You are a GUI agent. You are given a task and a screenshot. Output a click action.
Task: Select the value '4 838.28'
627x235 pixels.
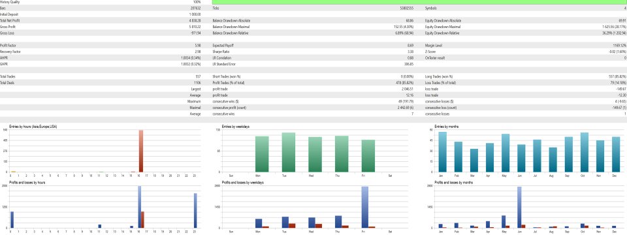click(194, 20)
